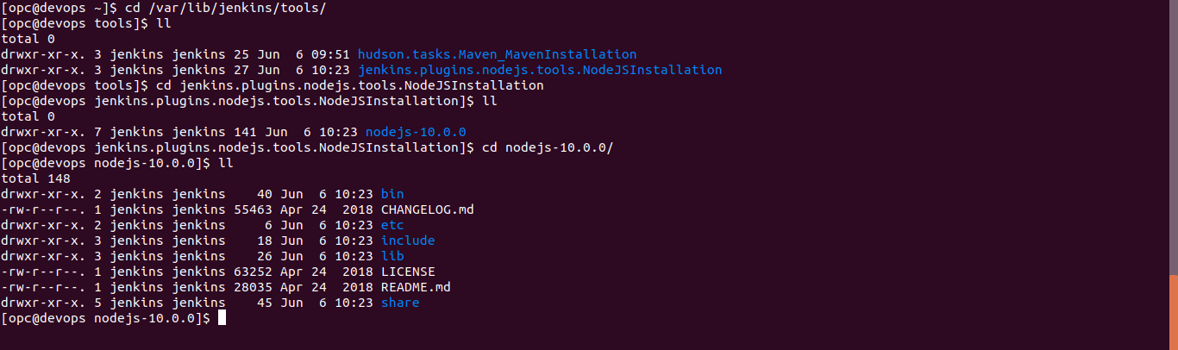The width and height of the screenshot is (1178, 350).
Task: Click the terminal cursor at last prompt
Action: [x=222, y=318]
